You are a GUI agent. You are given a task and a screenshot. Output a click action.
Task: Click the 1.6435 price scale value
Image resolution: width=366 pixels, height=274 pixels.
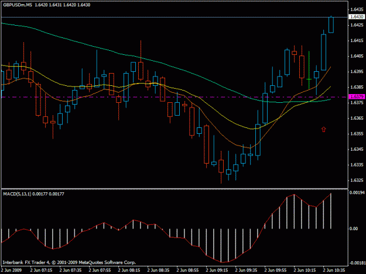[x=357, y=9]
